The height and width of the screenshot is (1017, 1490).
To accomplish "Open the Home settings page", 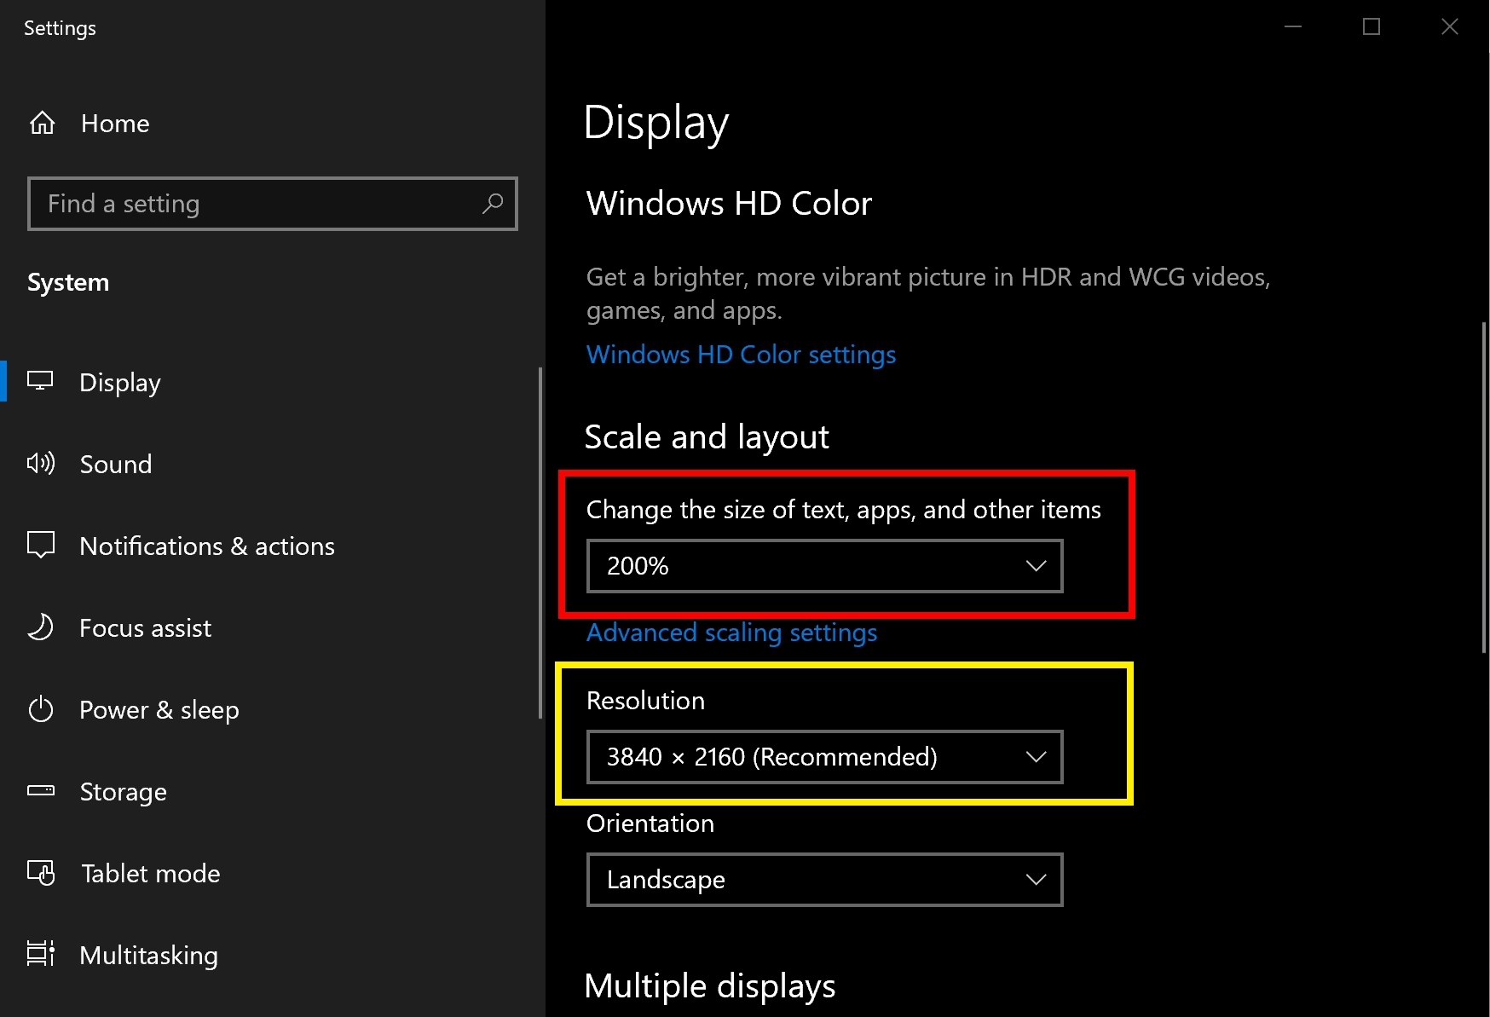I will click(273, 124).
